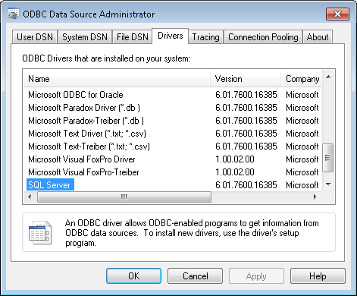The width and height of the screenshot is (357, 296).
Task: Click version 1.00.02.00 of Visual FoxPro-Treiber
Action: pyautogui.click(x=235, y=172)
